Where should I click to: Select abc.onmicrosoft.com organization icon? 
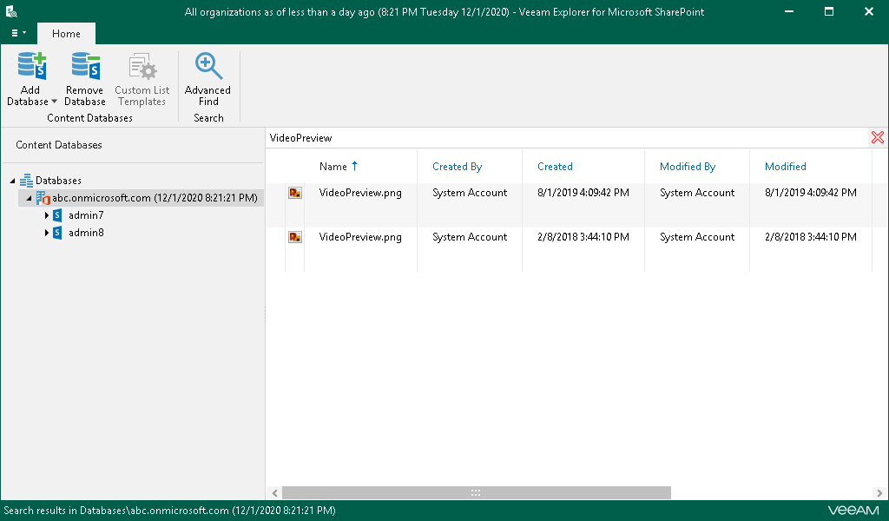click(43, 198)
